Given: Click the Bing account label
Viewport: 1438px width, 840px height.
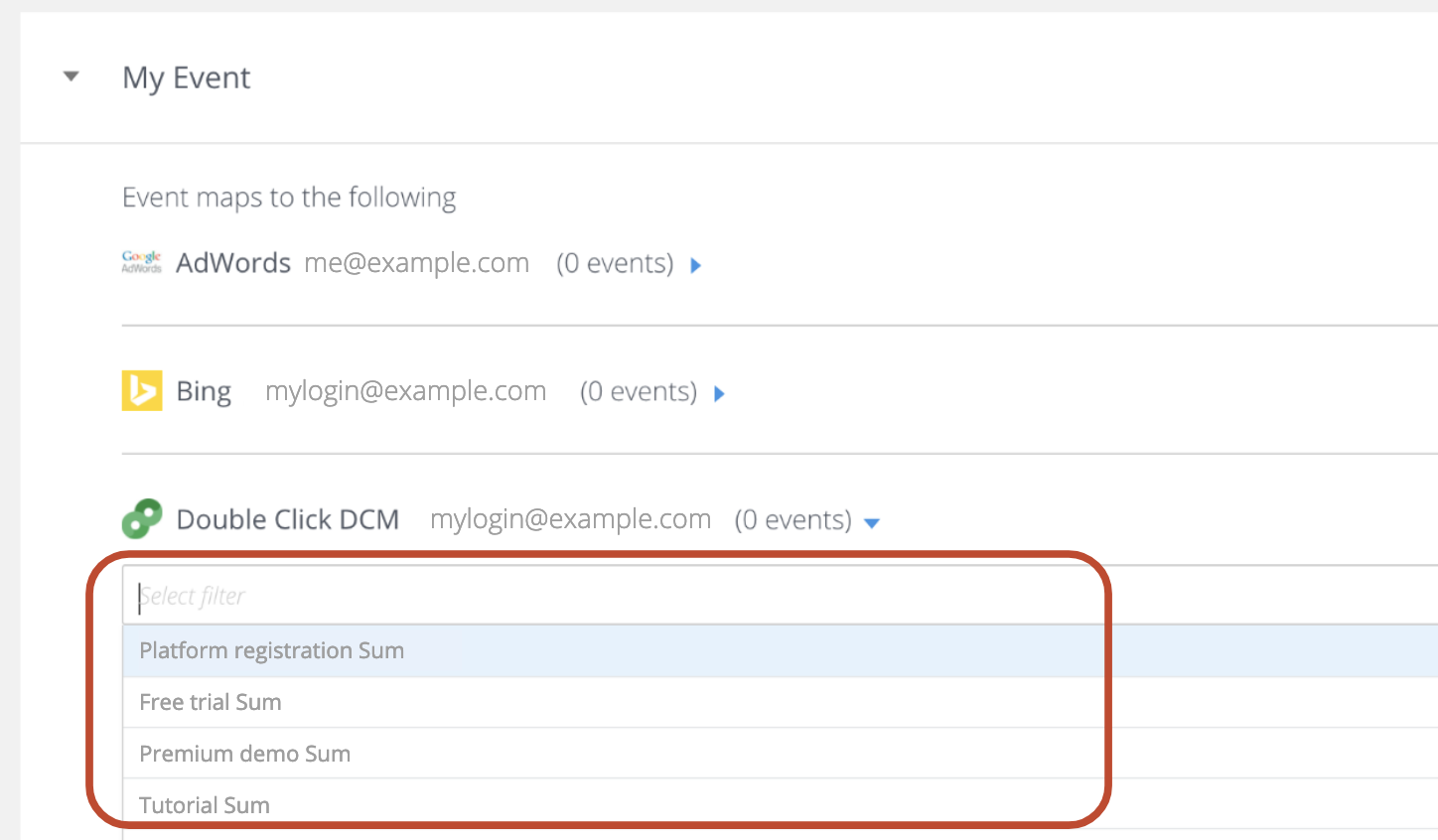Looking at the screenshot, I should point(204,391).
